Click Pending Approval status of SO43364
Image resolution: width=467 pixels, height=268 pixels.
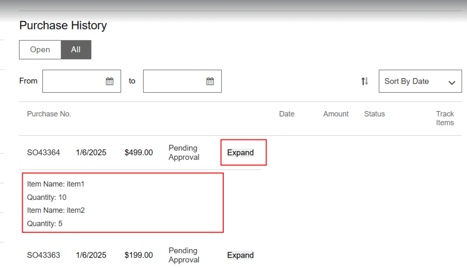pyautogui.click(x=184, y=153)
